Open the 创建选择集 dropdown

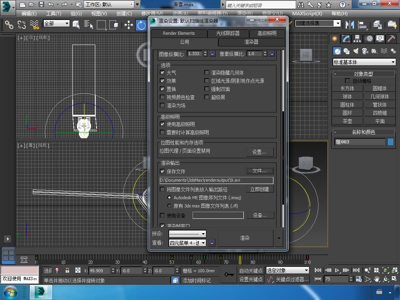coord(318,23)
